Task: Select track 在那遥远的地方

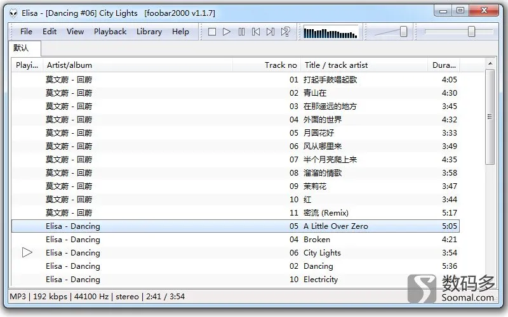Action: tap(330, 107)
